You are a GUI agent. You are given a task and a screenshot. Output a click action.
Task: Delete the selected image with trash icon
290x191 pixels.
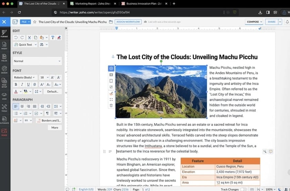pyautogui.click(x=111, y=106)
